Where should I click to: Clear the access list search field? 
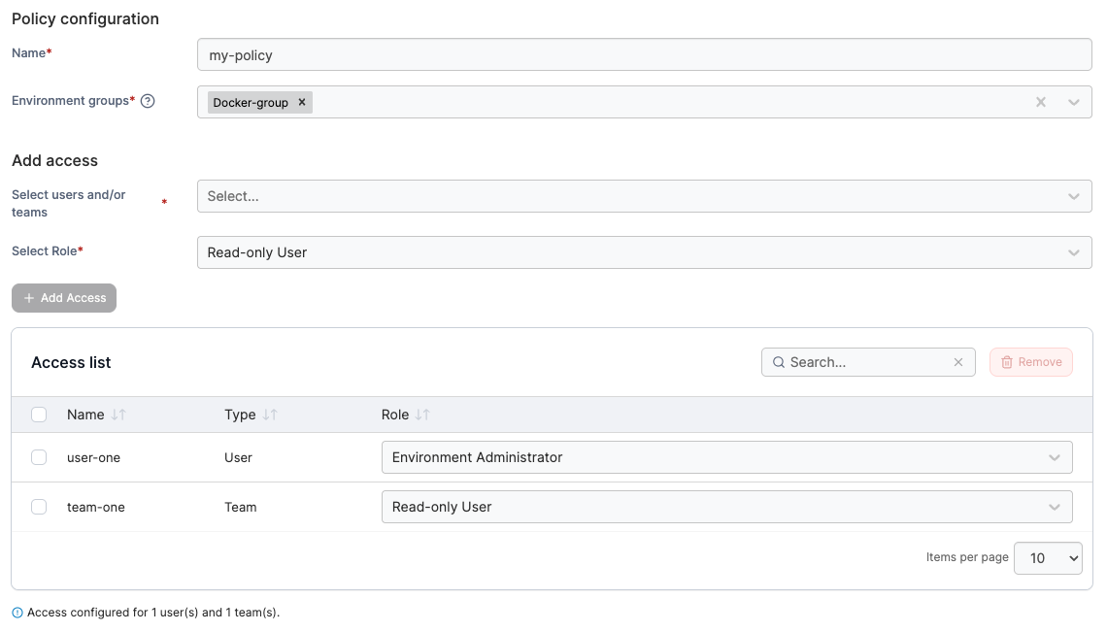tap(958, 362)
